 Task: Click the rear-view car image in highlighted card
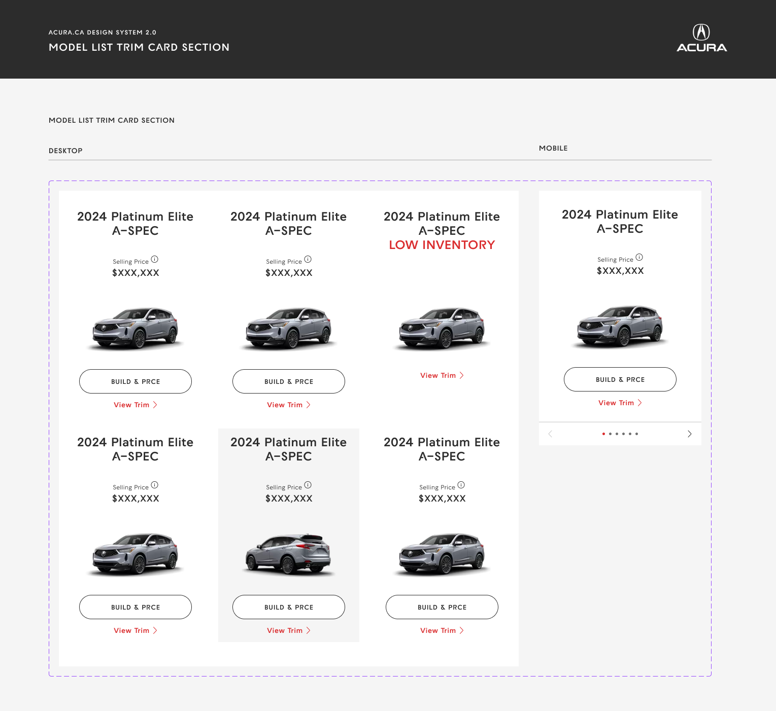click(289, 554)
